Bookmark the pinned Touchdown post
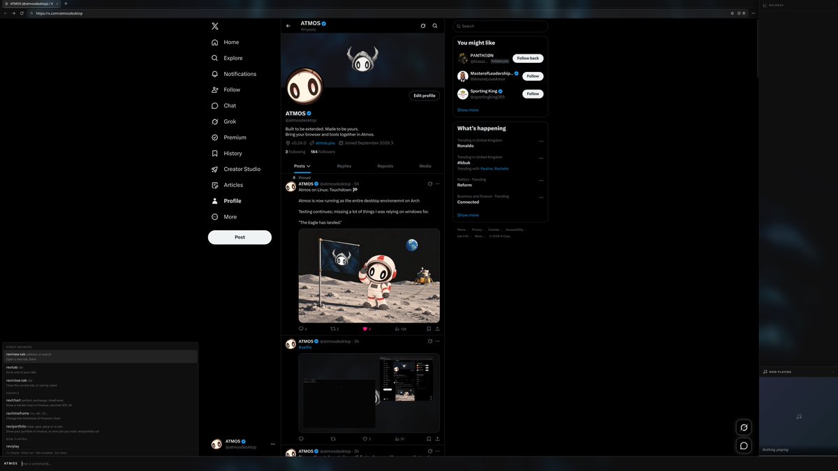This screenshot has width=838, height=471. [x=428, y=329]
